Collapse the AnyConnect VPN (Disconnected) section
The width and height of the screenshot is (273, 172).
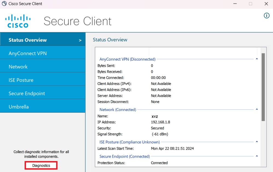pyautogui.click(x=257, y=59)
